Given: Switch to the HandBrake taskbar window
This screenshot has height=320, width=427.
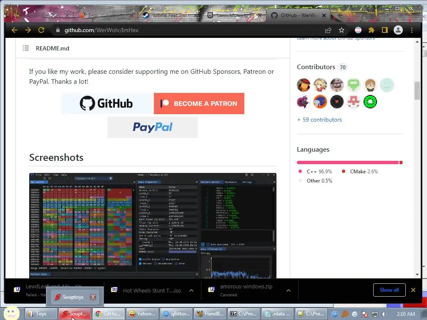Looking at the screenshot, I should (210, 314).
